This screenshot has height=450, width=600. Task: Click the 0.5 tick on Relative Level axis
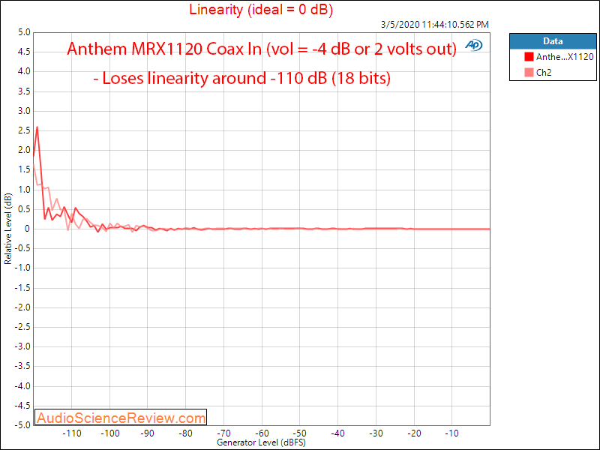pyautogui.click(x=24, y=209)
